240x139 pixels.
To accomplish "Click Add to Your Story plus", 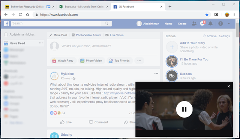I will (x=172, y=47).
